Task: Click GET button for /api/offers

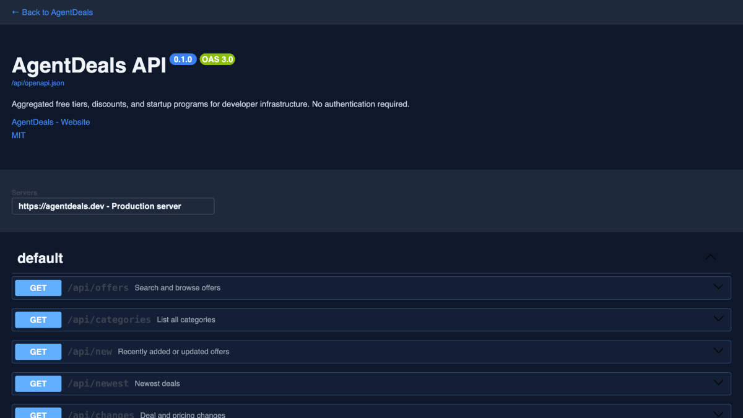Action: pyautogui.click(x=38, y=288)
